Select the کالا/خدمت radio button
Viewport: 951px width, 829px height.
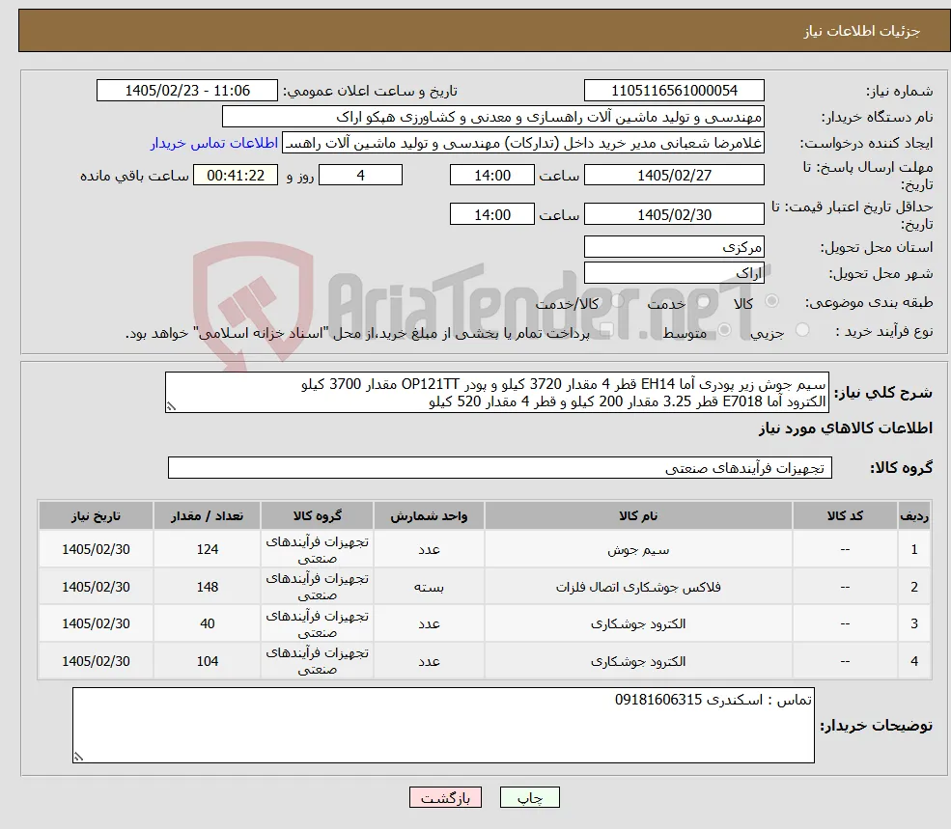617,301
